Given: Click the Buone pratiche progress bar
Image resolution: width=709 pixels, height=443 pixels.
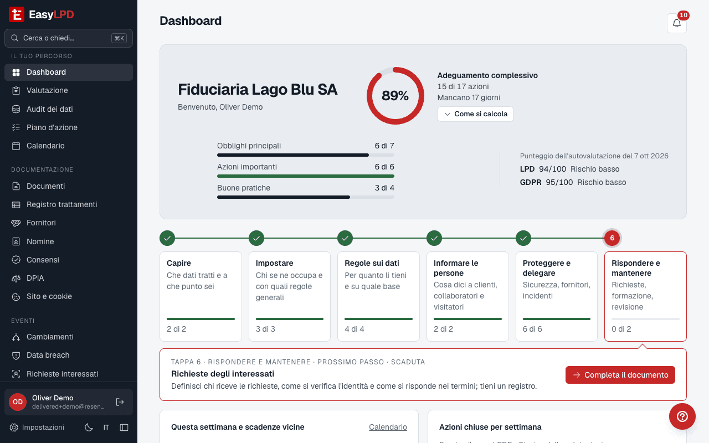Looking at the screenshot, I should [306, 197].
